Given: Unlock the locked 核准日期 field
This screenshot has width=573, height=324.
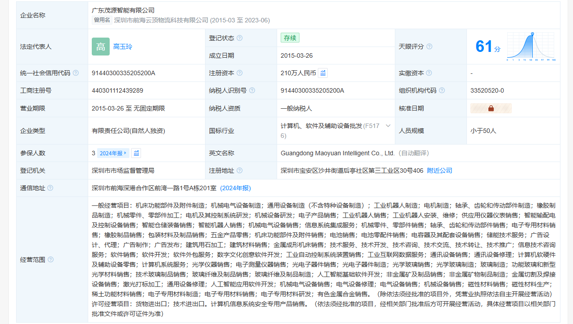Looking at the screenshot, I should click(491, 108).
